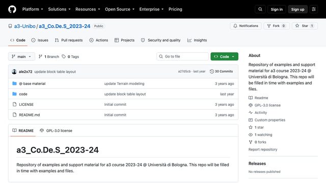Click the Fork button
326x183 pixels.
click(277, 26)
